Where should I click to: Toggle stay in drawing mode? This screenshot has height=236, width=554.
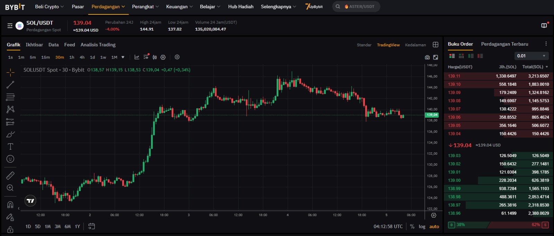(x=10, y=217)
